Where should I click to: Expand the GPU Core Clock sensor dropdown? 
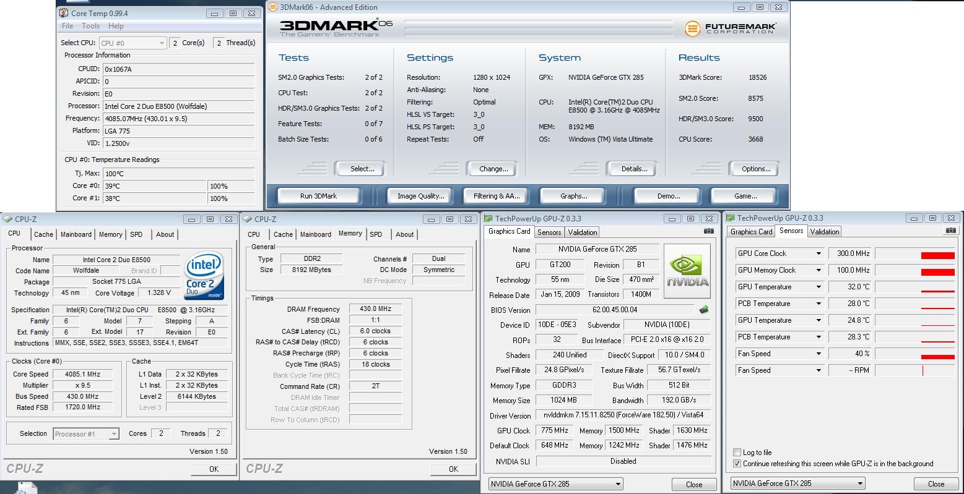pyautogui.click(x=818, y=253)
